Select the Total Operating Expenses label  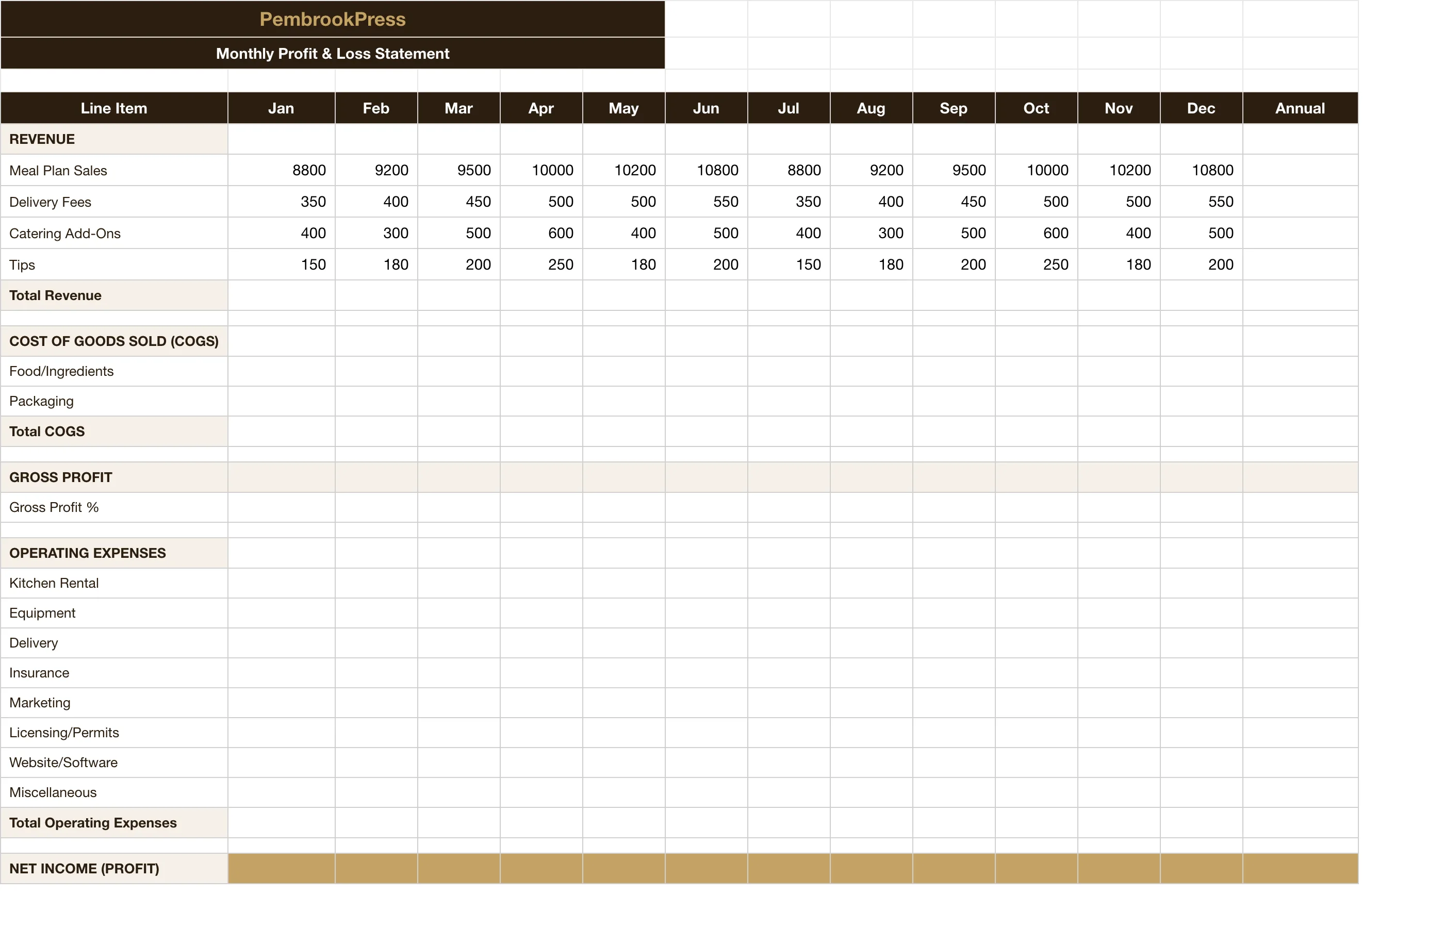click(114, 822)
